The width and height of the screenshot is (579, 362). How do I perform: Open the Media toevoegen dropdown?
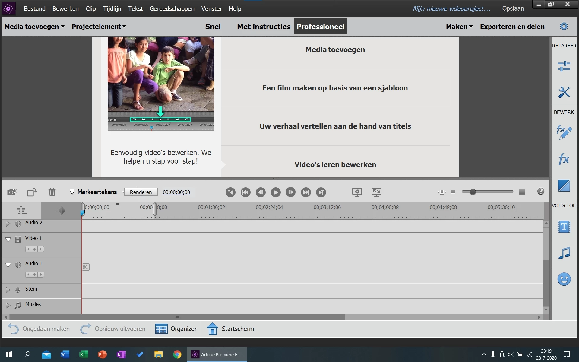click(34, 27)
